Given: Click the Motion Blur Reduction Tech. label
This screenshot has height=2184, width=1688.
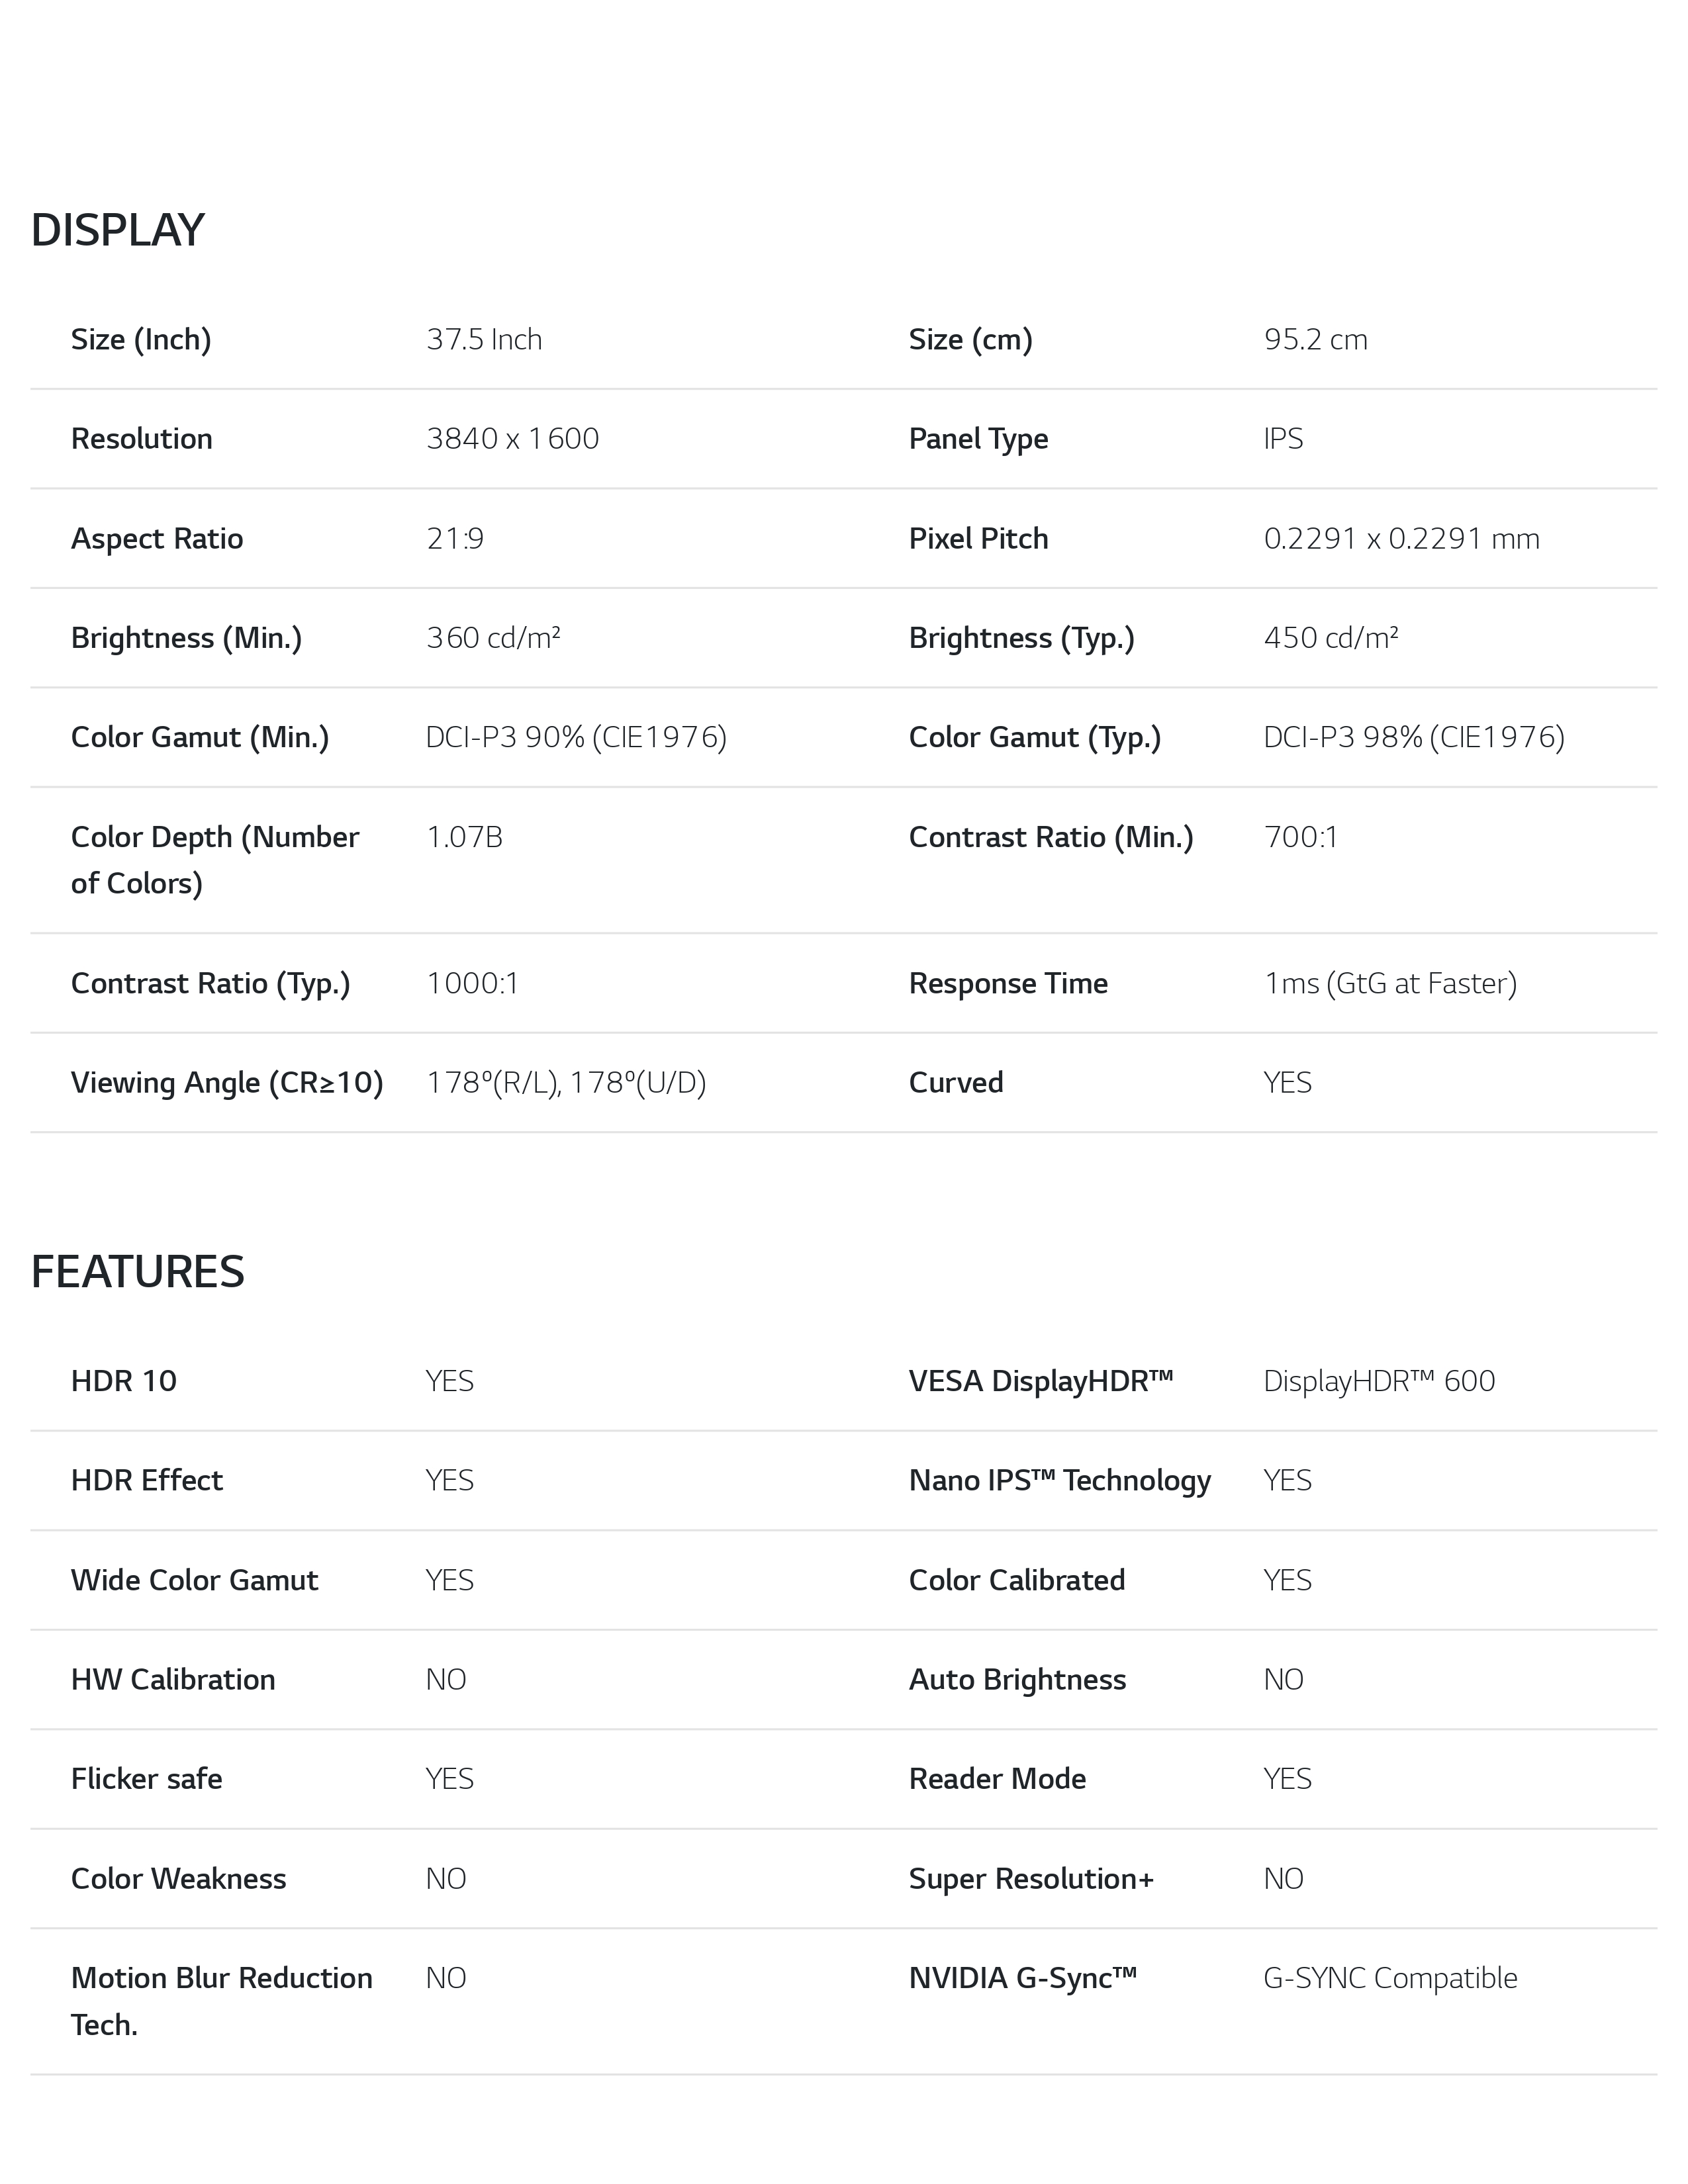Looking at the screenshot, I should point(221,2001).
